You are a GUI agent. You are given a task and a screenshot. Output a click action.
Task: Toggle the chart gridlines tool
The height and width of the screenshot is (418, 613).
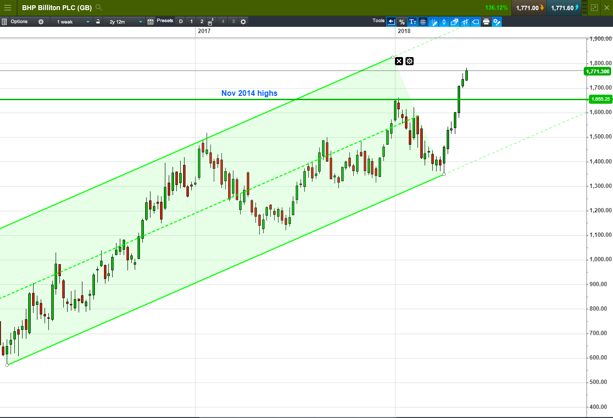(423, 22)
